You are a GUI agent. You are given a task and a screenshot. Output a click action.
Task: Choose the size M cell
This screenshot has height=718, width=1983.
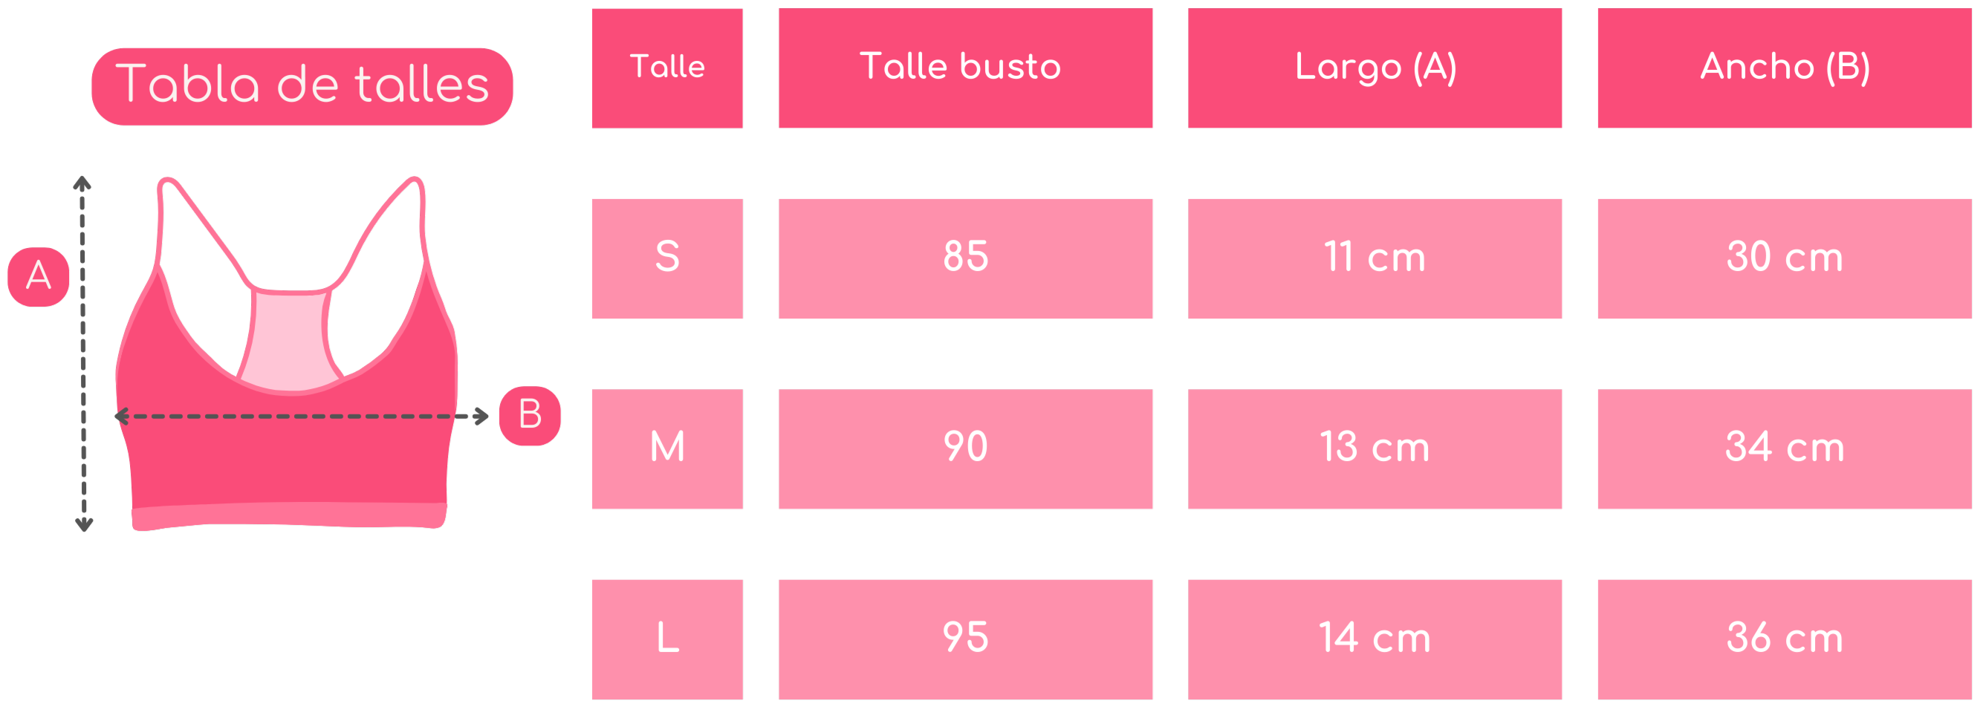click(x=667, y=449)
